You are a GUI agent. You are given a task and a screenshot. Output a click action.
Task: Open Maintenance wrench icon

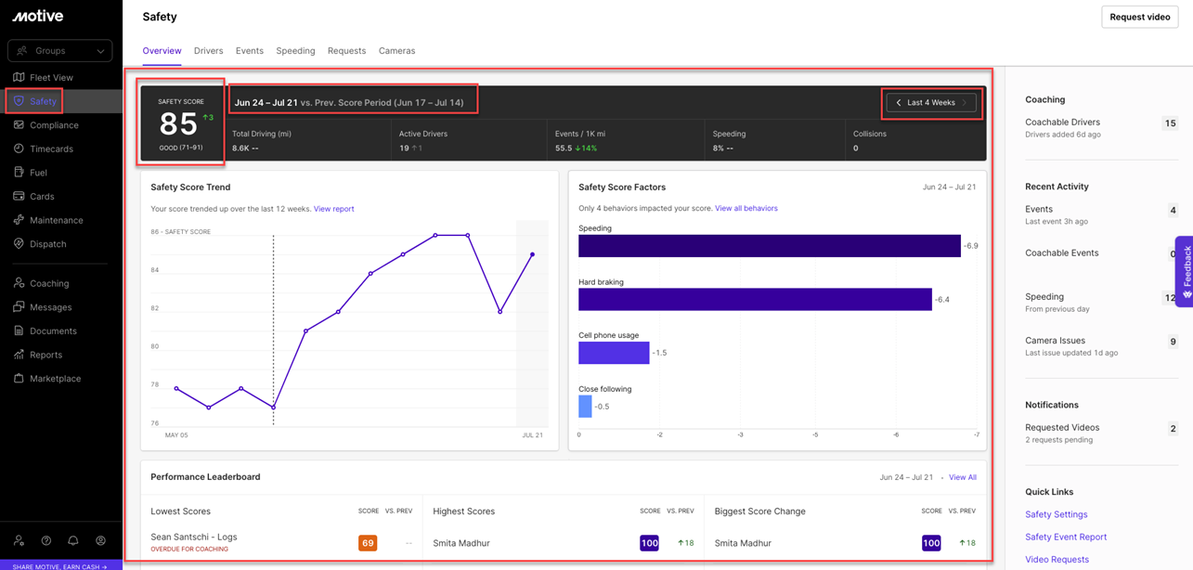(x=19, y=220)
